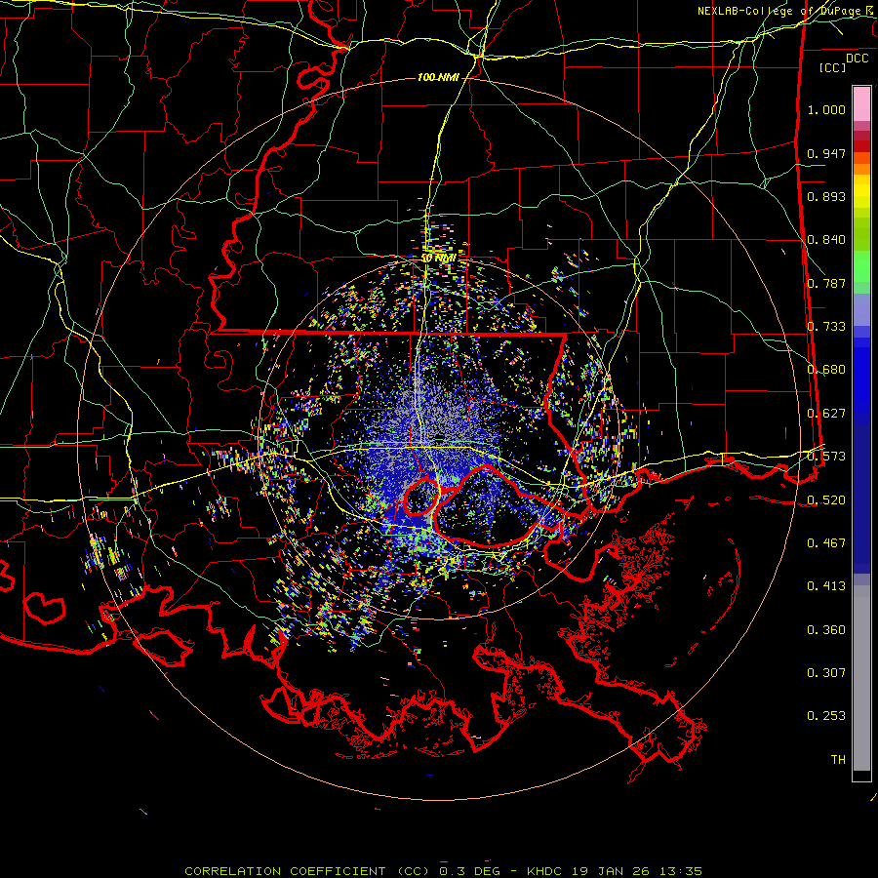Click the 0.893 legend value
The width and height of the screenshot is (878, 878).
coord(826,196)
